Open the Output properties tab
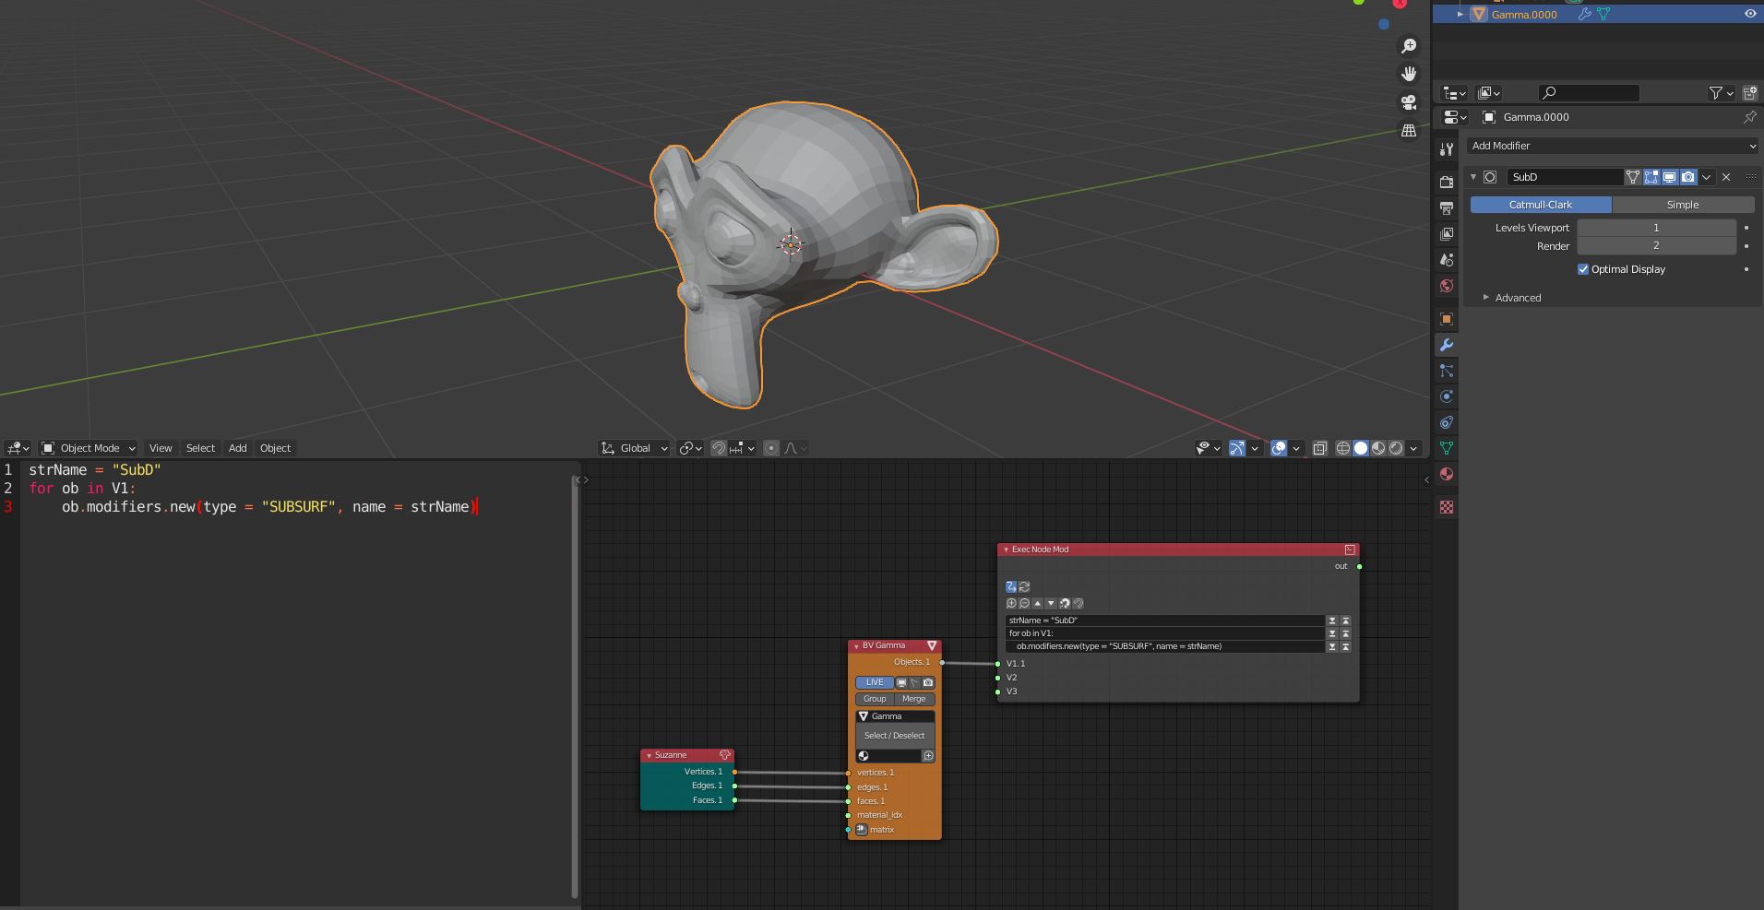The height and width of the screenshot is (910, 1764). click(1447, 207)
